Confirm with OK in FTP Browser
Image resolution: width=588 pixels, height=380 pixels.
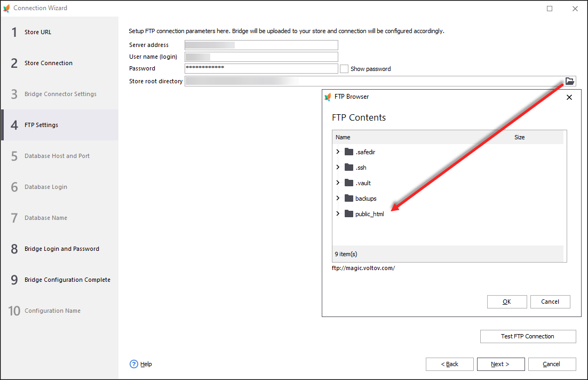[x=506, y=302]
